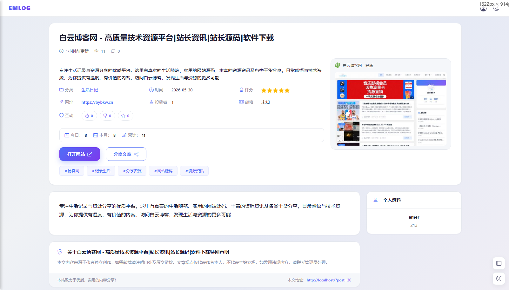
Task: Open the http://localhost/?post=30 link
Action: 329,280
